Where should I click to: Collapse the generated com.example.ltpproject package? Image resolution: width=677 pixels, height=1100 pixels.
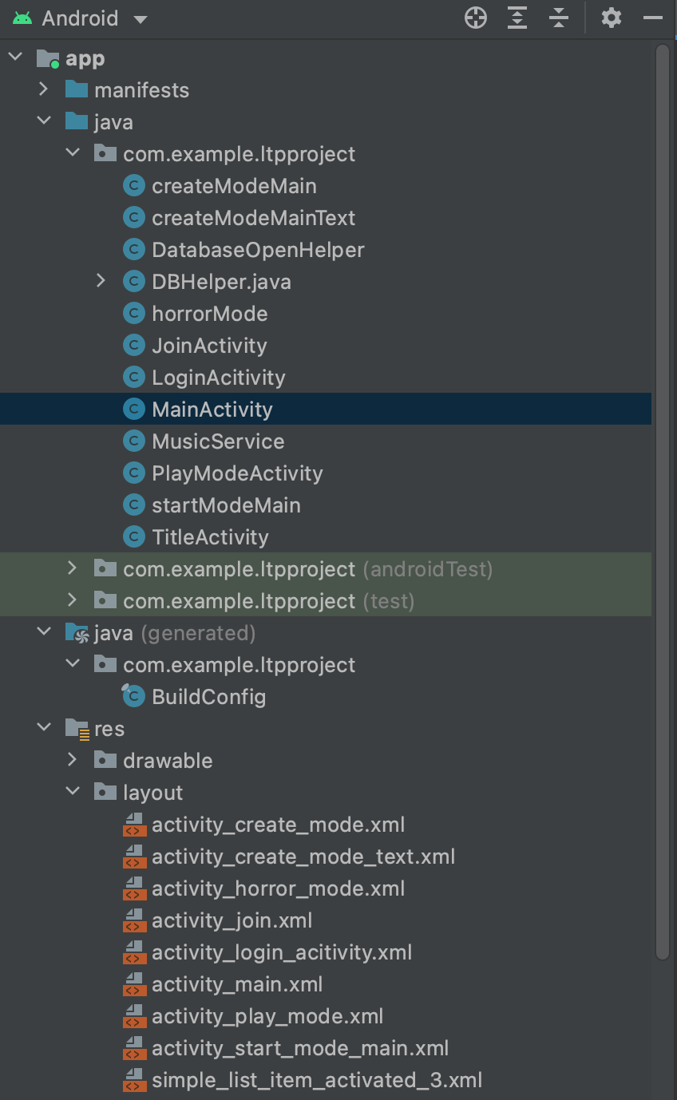coord(73,664)
